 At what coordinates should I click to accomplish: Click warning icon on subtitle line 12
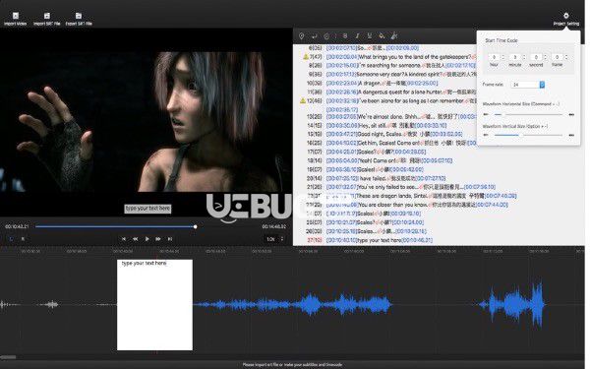click(x=303, y=101)
